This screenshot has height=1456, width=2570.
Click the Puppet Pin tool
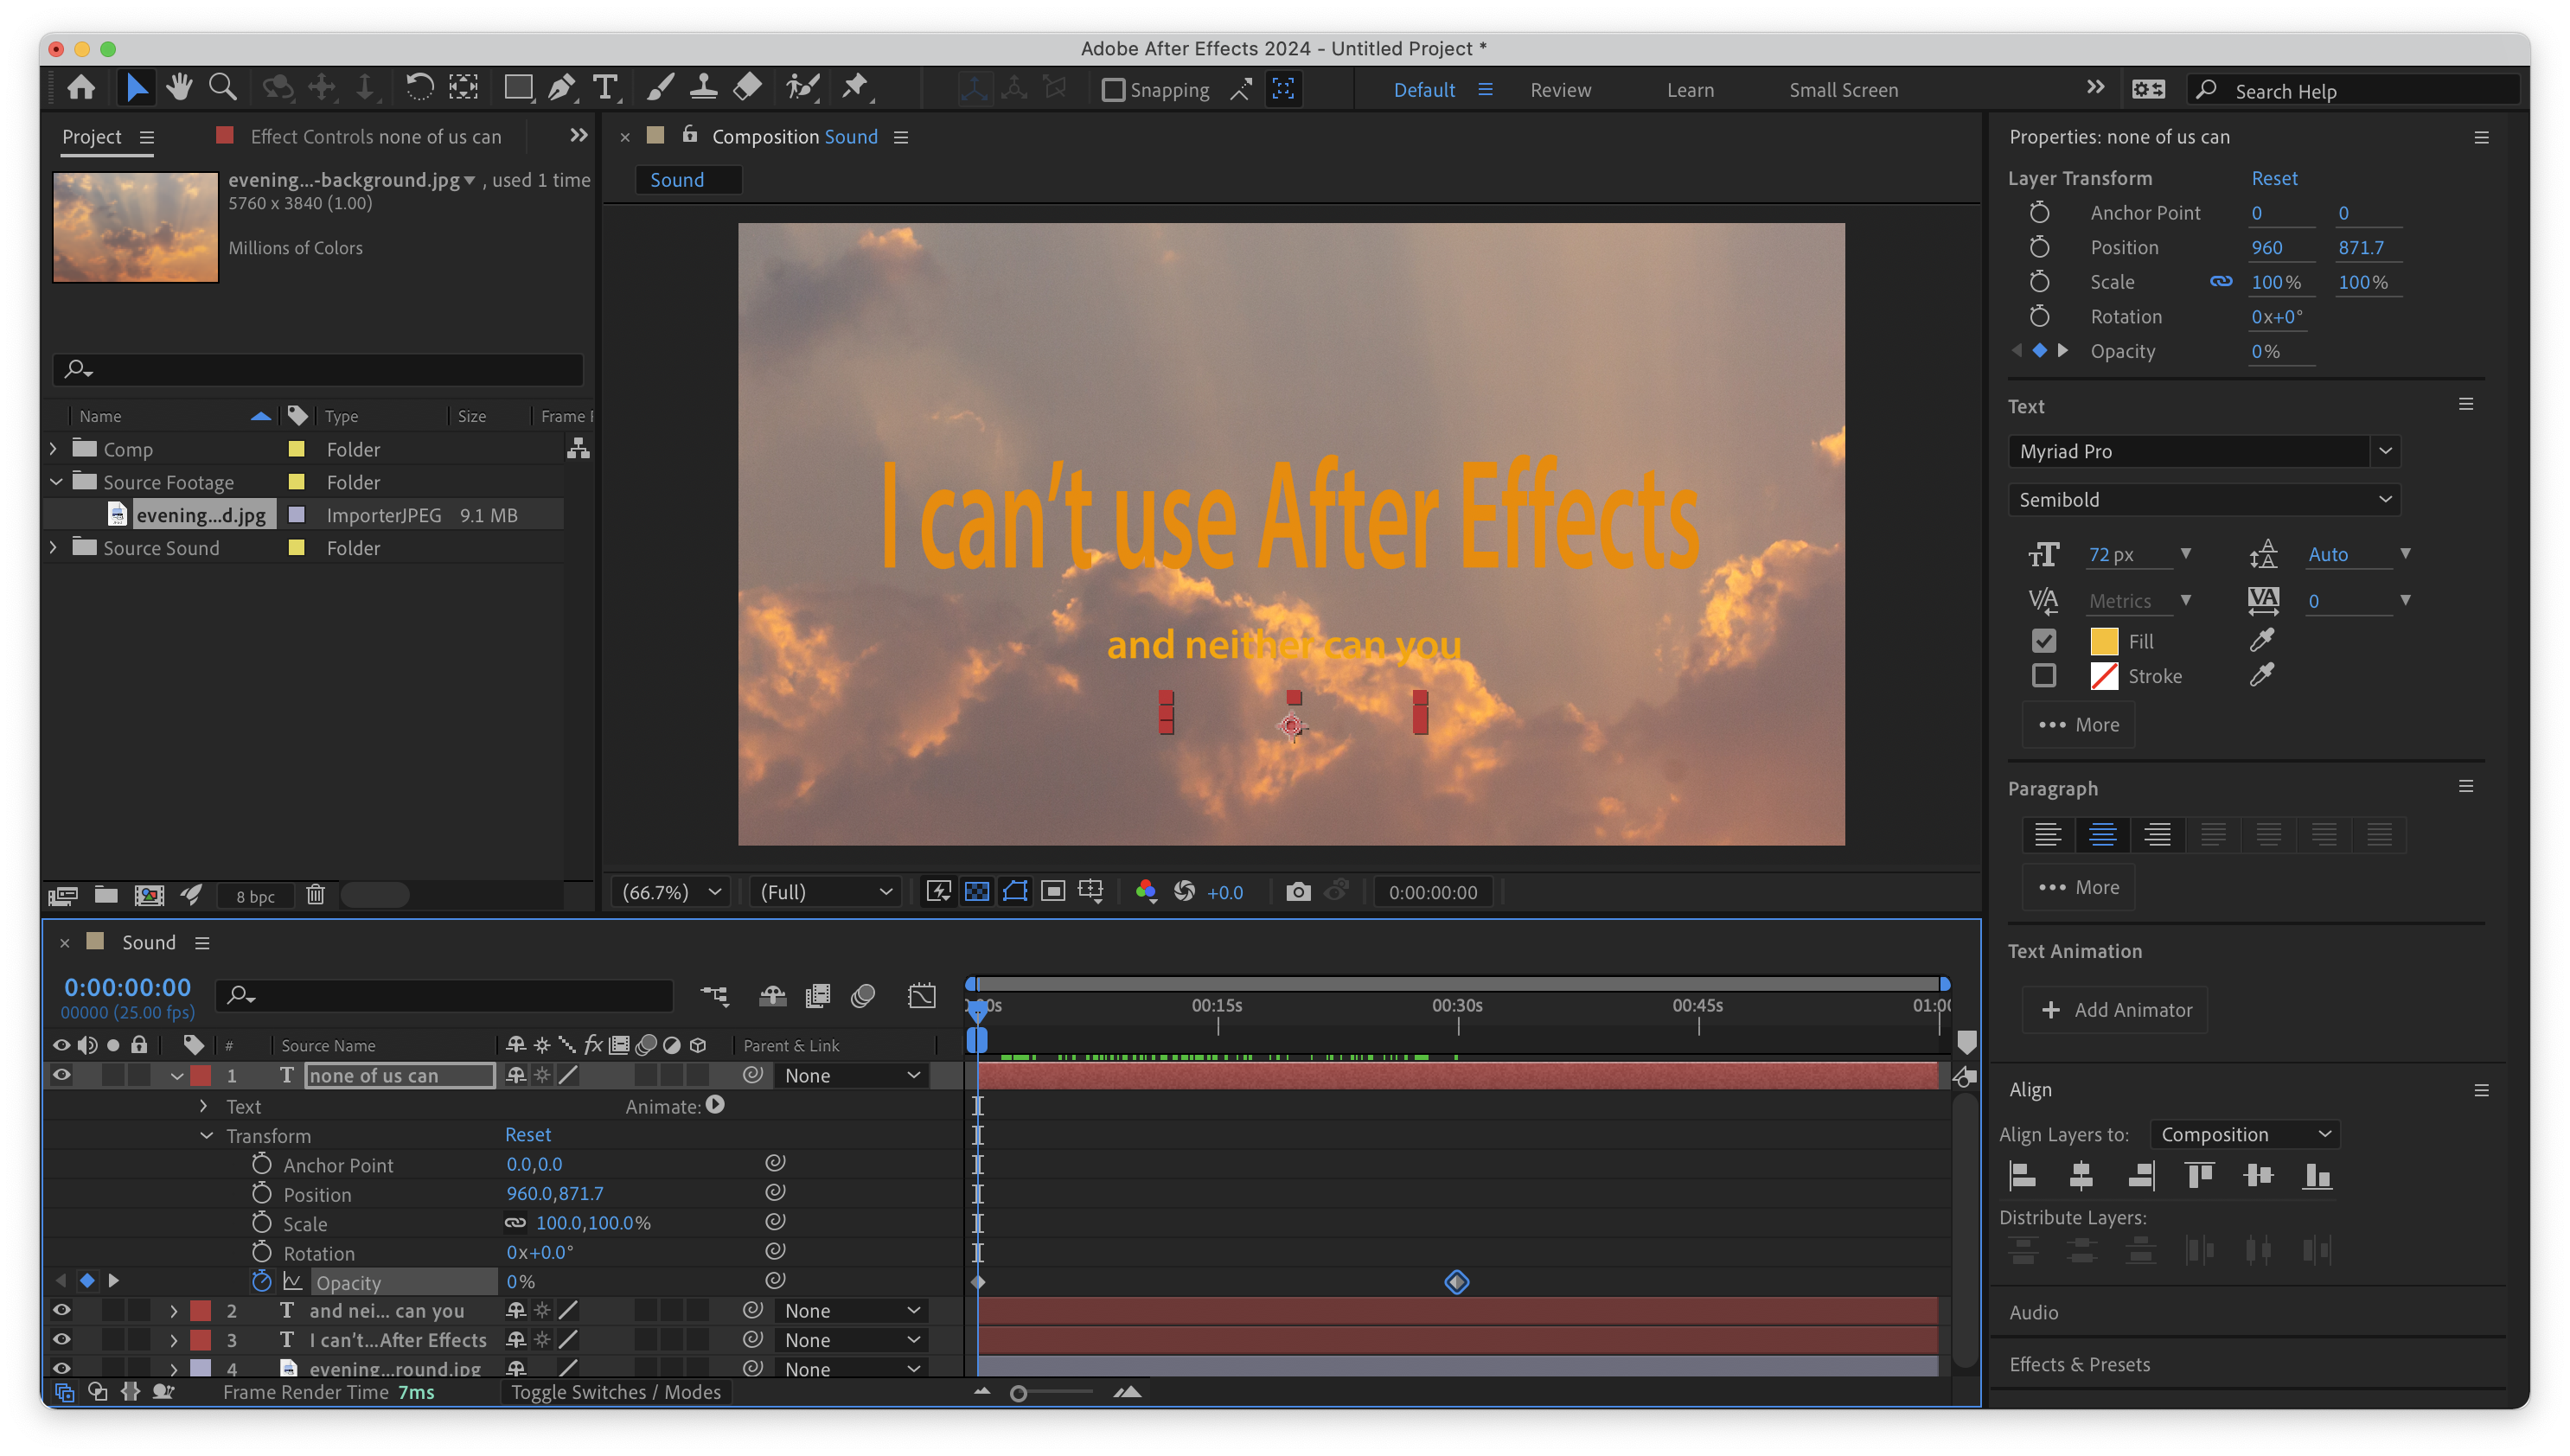(855, 89)
